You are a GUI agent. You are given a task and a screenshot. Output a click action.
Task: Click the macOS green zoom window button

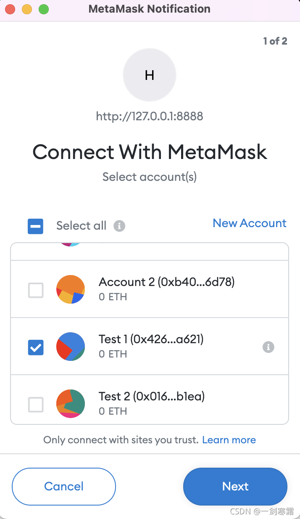[x=43, y=9]
